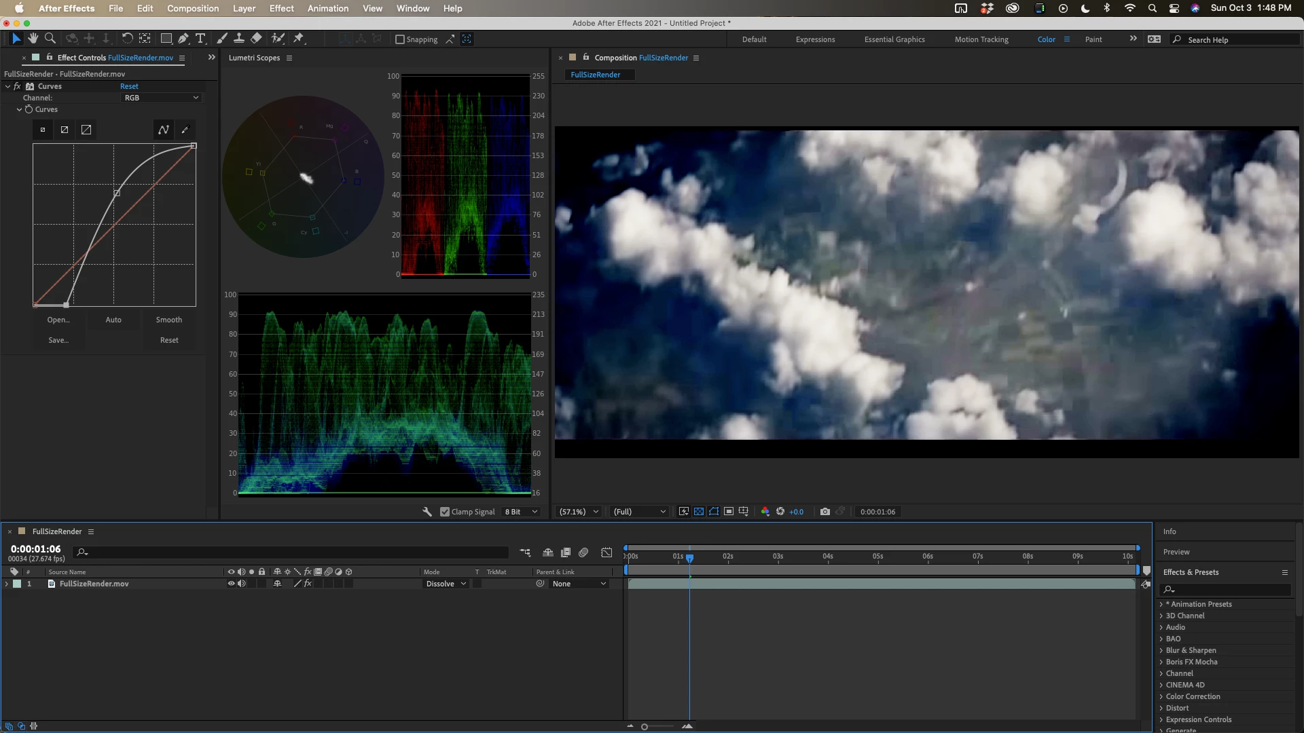Click the Auto button under curves
The image size is (1304, 733).
click(113, 320)
